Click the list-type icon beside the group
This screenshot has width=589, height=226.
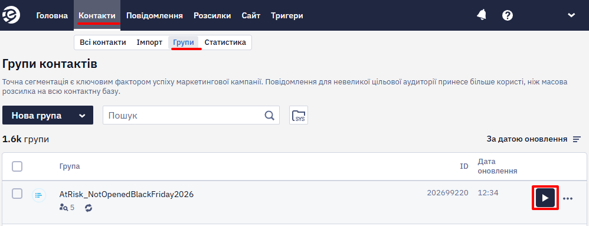(39, 195)
